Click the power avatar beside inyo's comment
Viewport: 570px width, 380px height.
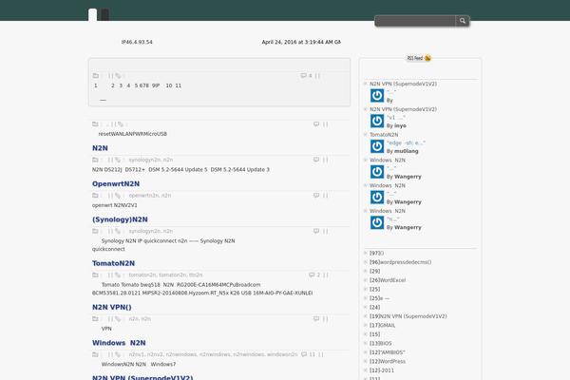[x=377, y=121]
